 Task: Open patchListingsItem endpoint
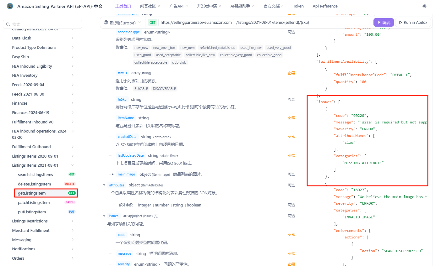pos(46,202)
